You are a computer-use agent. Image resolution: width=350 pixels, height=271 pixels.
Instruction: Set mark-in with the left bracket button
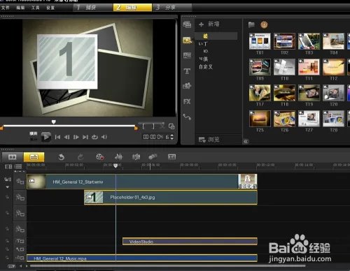click(x=143, y=126)
